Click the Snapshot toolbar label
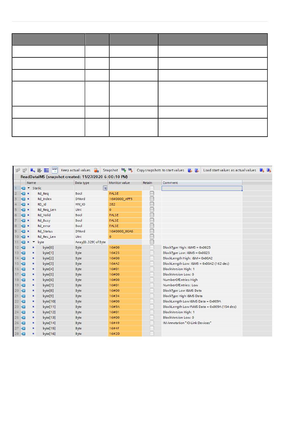 110,170
